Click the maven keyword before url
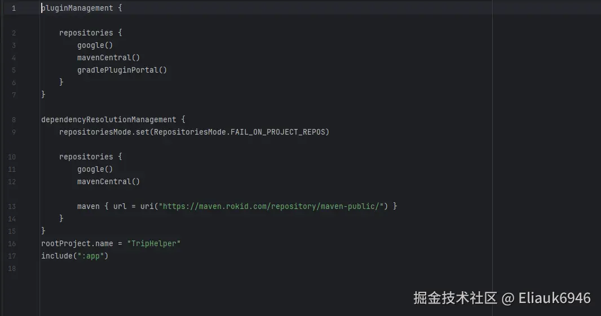601x316 pixels. coord(89,206)
